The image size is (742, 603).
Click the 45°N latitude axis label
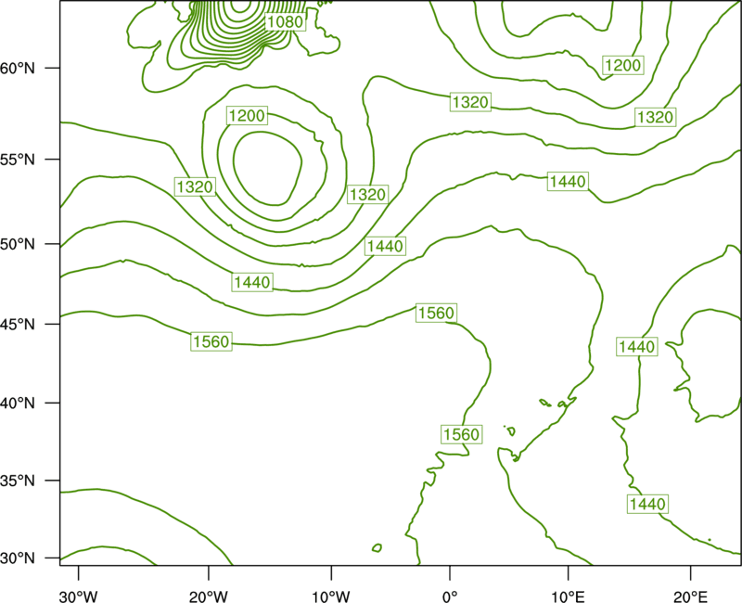[18, 324]
